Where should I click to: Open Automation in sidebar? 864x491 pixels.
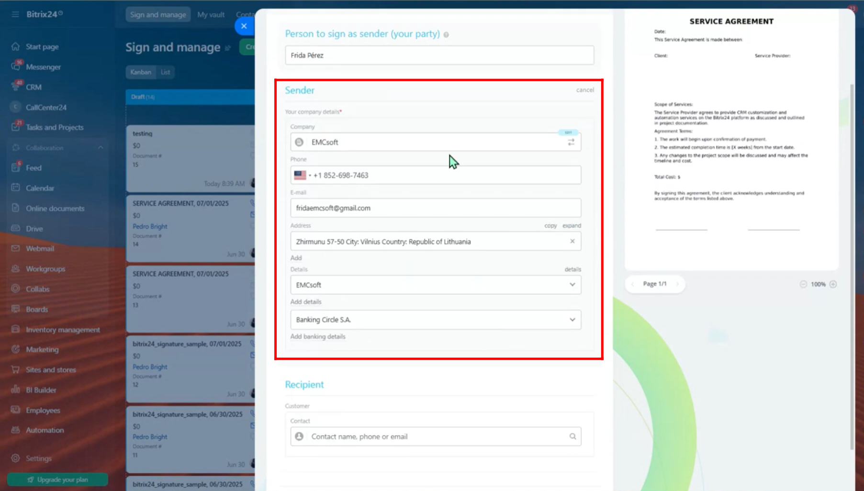pyautogui.click(x=45, y=430)
